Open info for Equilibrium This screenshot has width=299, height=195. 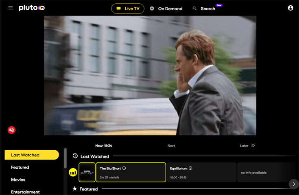tap(190, 168)
